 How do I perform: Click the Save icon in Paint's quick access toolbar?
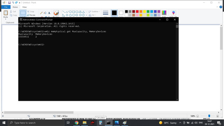[9, 2]
